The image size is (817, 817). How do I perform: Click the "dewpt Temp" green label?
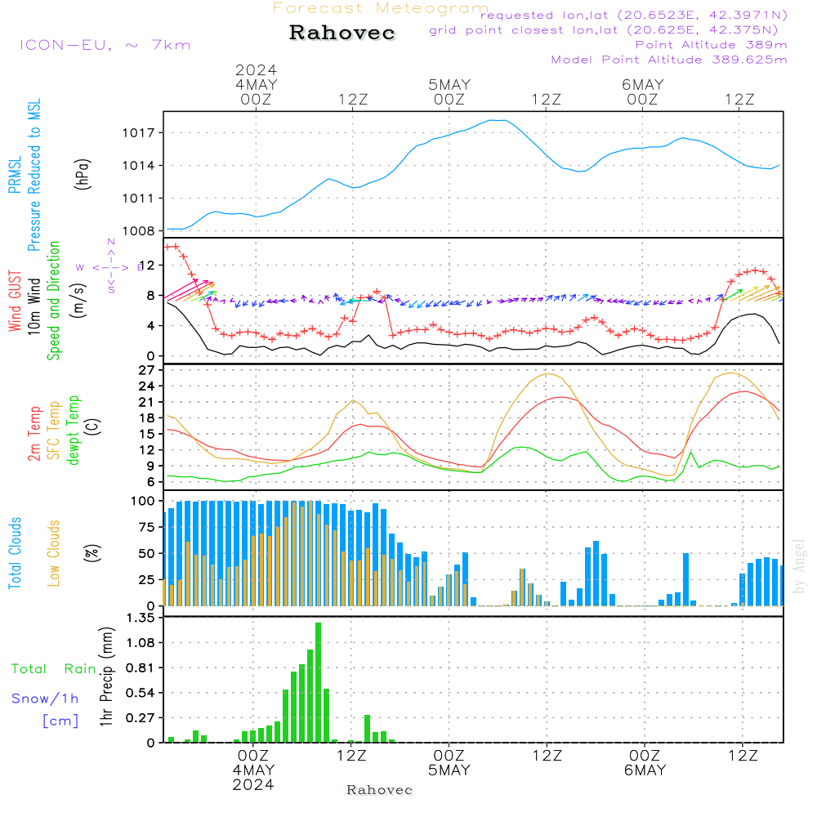73,430
